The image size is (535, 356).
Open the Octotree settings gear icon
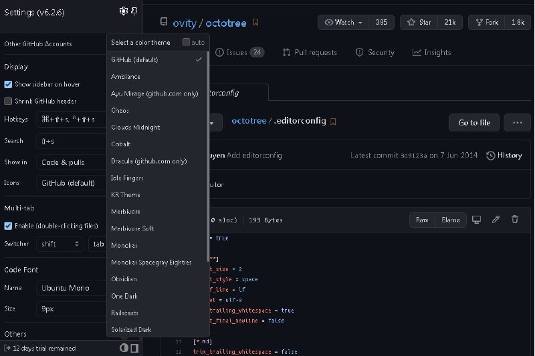click(x=124, y=11)
